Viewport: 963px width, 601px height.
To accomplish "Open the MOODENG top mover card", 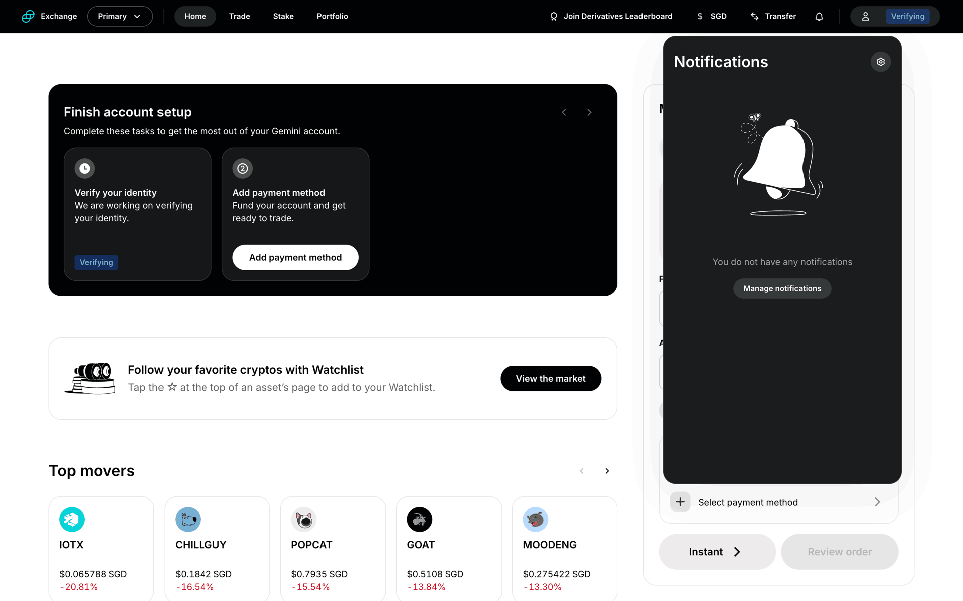I will (x=565, y=548).
